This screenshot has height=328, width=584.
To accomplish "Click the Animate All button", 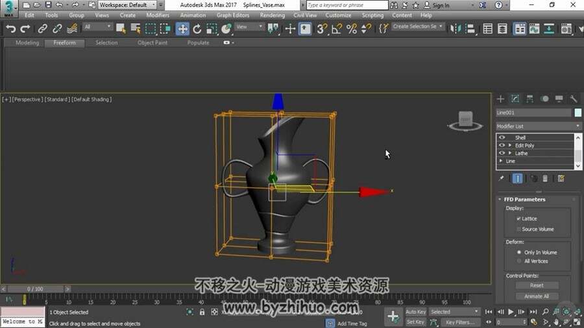I will [x=537, y=296].
